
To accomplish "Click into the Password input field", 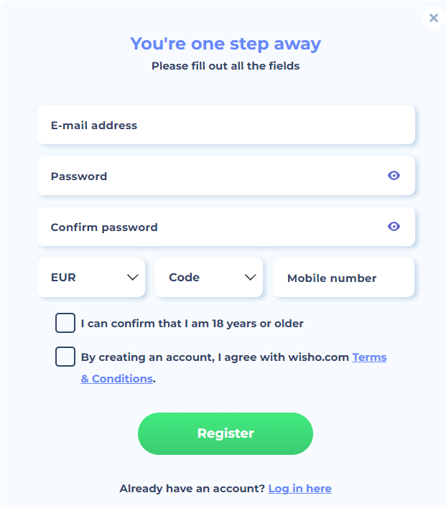I will [x=208, y=176].
